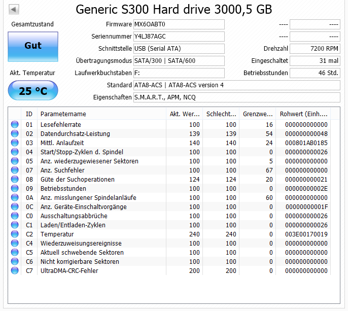
Task: Click raw value 00000000002E
Action: tap(306, 188)
